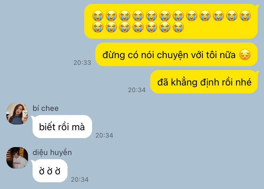Click the 20:33 timestamp

coord(82,63)
